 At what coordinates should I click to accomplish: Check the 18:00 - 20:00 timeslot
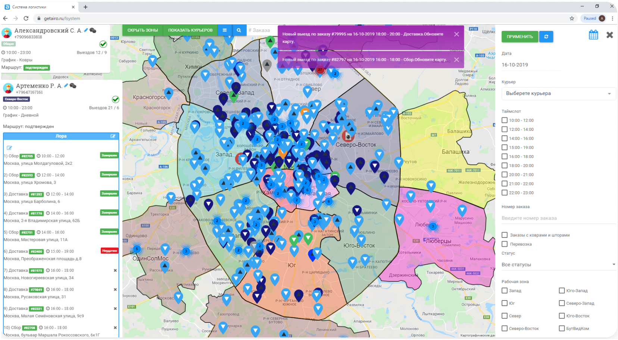tap(505, 166)
